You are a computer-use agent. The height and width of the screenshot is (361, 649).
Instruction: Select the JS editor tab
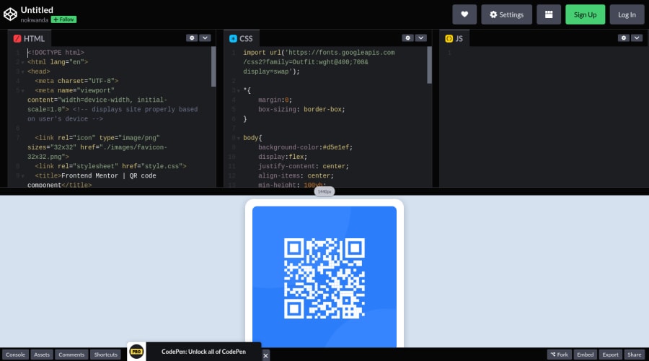point(454,38)
